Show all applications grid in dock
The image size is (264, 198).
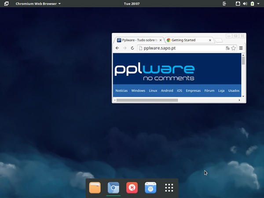pyautogui.click(x=169, y=188)
